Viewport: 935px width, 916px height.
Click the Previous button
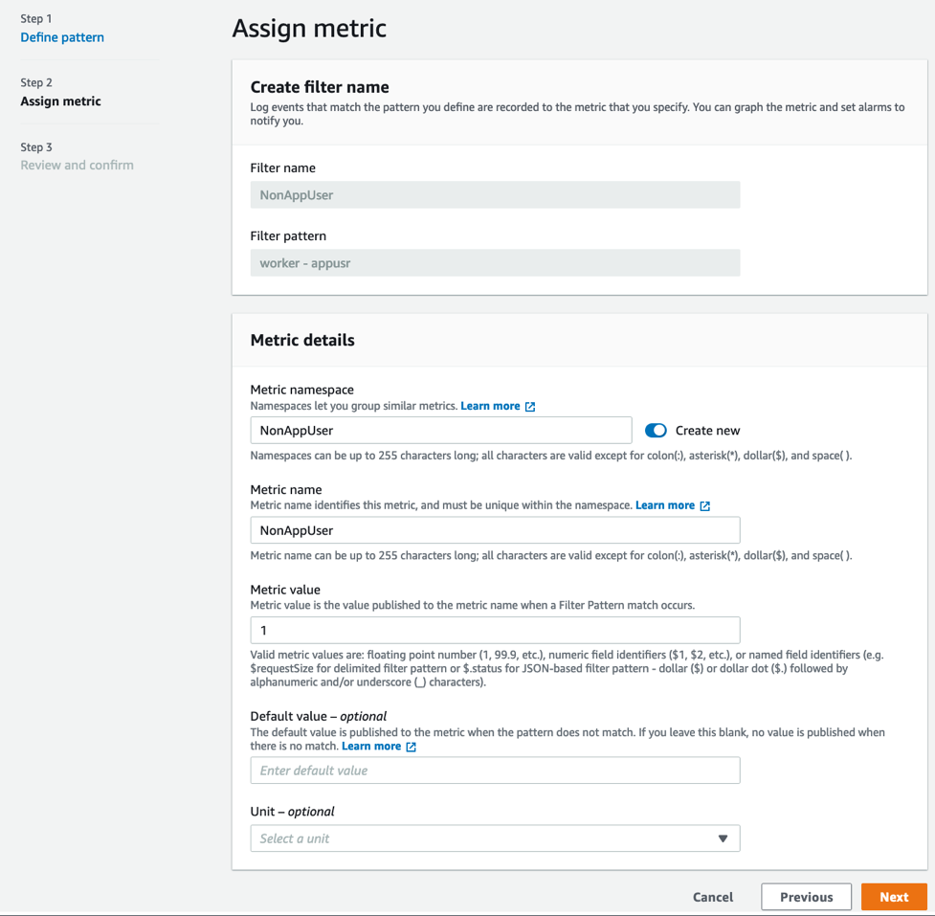(806, 897)
